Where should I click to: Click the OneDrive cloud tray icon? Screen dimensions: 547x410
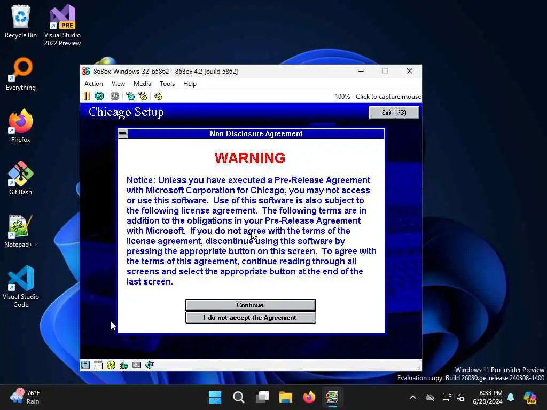430,397
